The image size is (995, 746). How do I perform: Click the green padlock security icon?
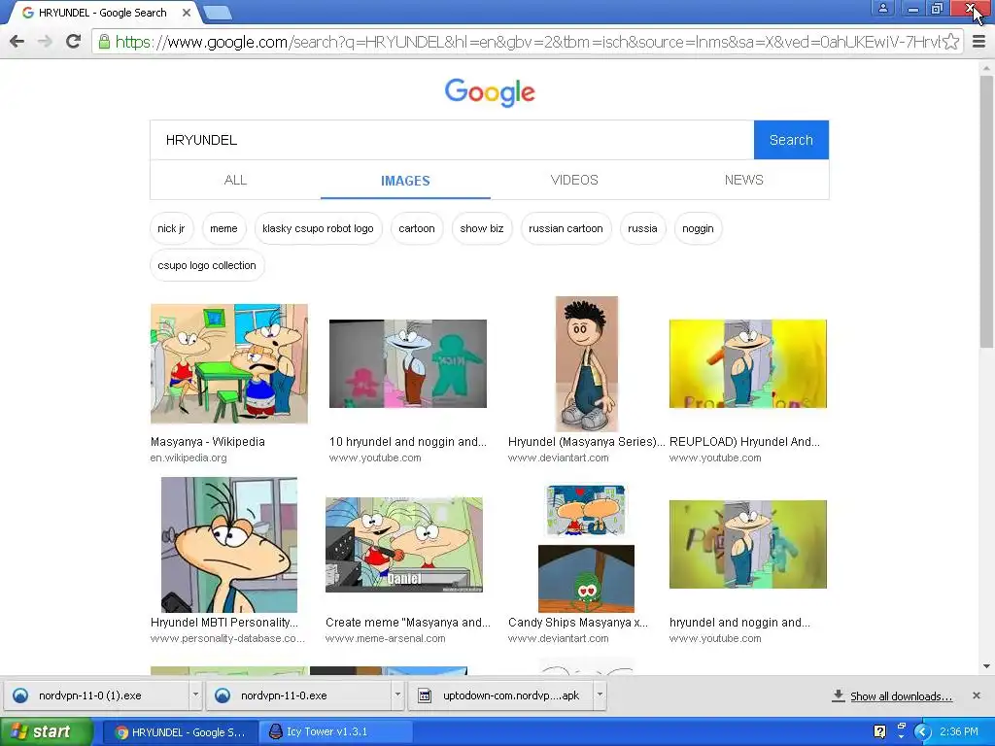[103, 42]
